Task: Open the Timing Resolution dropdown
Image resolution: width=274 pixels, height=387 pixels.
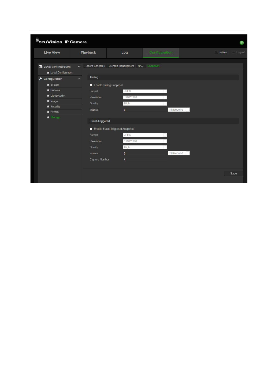Action: pyautogui.click(x=145, y=97)
